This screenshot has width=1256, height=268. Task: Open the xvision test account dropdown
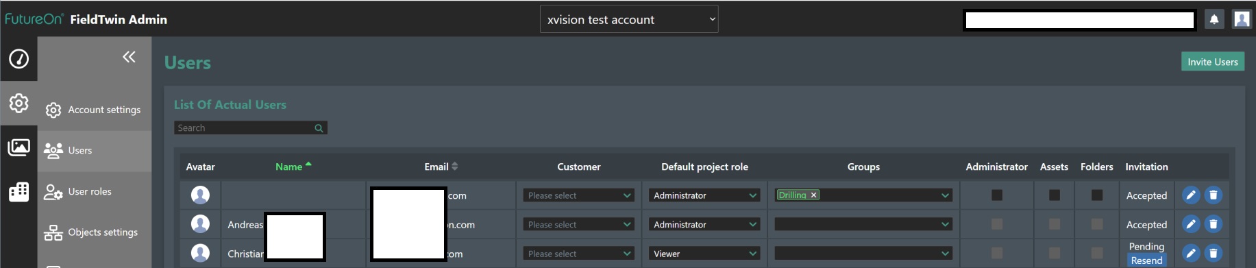coord(629,19)
